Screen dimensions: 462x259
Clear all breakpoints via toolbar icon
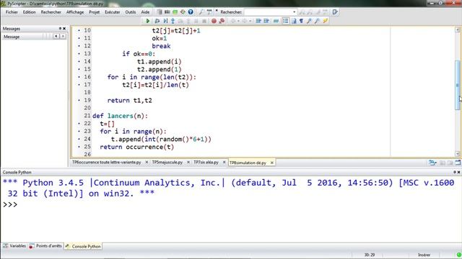[222, 21]
